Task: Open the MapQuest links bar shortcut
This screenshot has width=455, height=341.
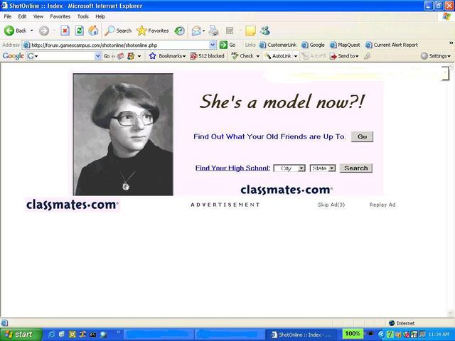Action: pos(345,45)
